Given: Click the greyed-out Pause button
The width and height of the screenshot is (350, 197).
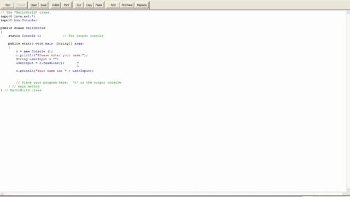Looking at the screenshot, I should tap(21, 5).
